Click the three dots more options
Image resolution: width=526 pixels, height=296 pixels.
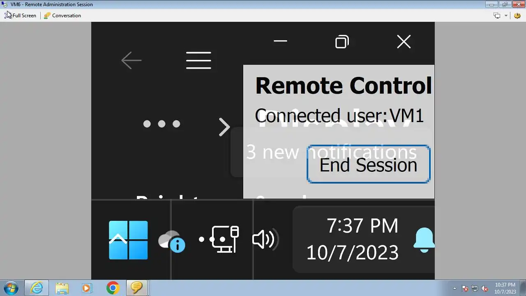pyautogui.click(x=161, y=124)
